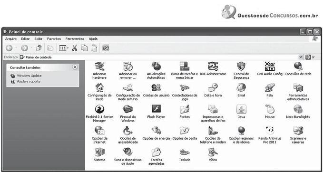Open Vídeo display settings
323x172 pixels.
click(213, 152)
